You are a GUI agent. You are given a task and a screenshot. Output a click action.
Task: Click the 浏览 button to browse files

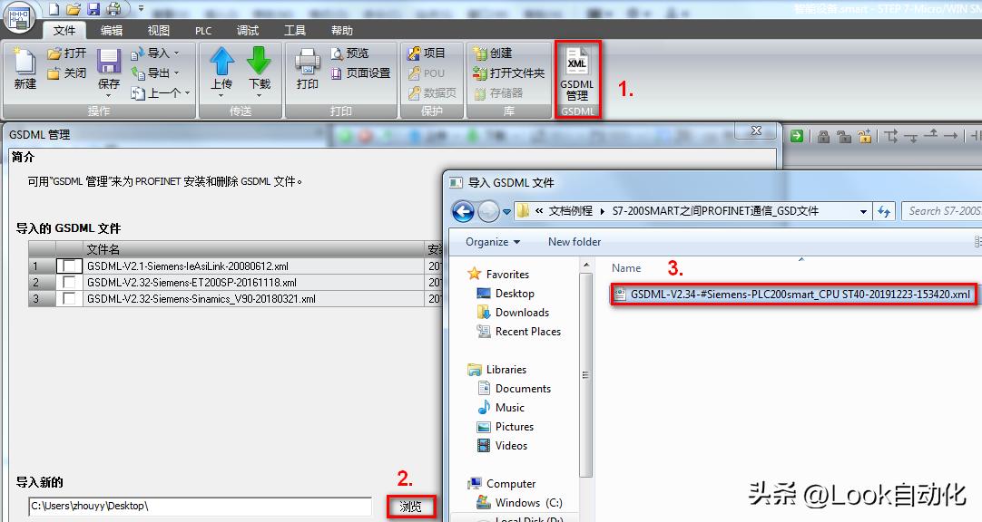click(x=411, y=507)
